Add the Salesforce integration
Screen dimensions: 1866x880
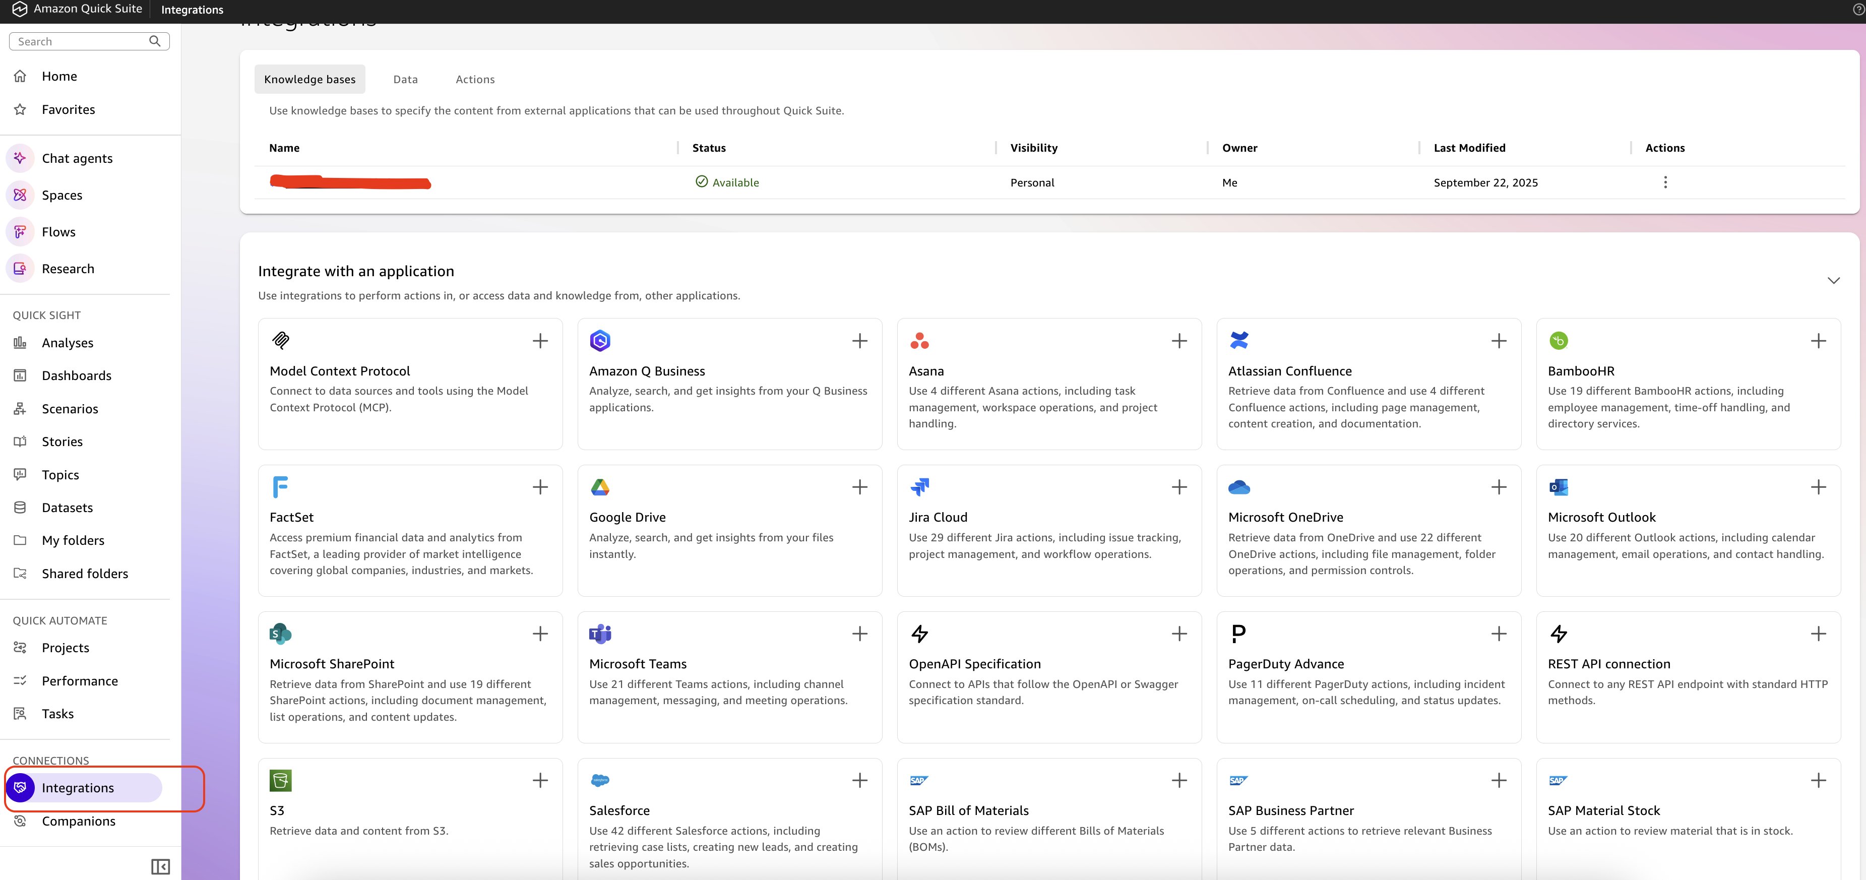coord(860,780)
